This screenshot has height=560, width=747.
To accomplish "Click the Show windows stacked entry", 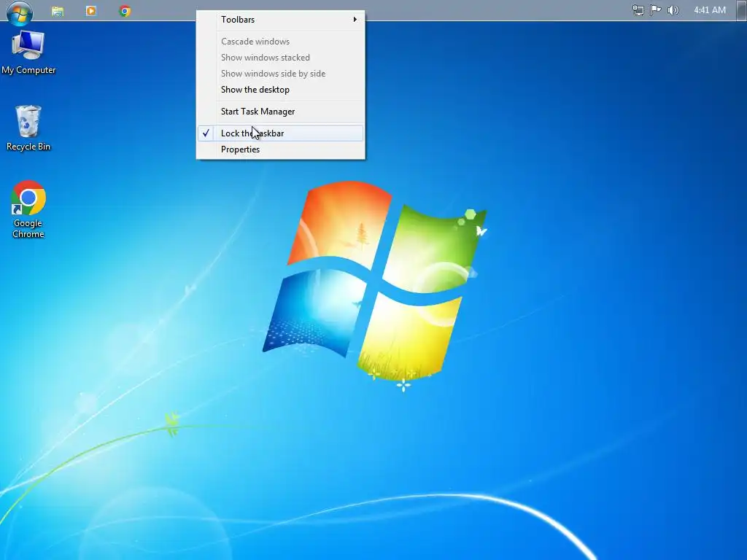I will pos(281,58).
